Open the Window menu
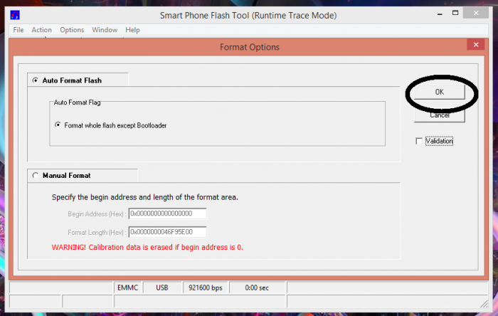This screenshot has width=498, height=316. [105, 30]
